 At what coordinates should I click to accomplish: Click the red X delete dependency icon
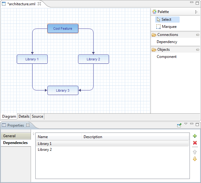pos(195,143)
